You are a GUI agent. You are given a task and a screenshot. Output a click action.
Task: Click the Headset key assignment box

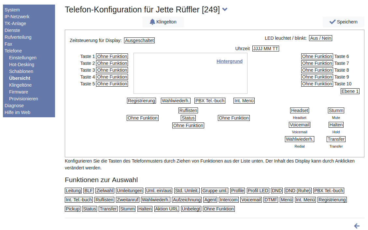(x=299, y=110)
